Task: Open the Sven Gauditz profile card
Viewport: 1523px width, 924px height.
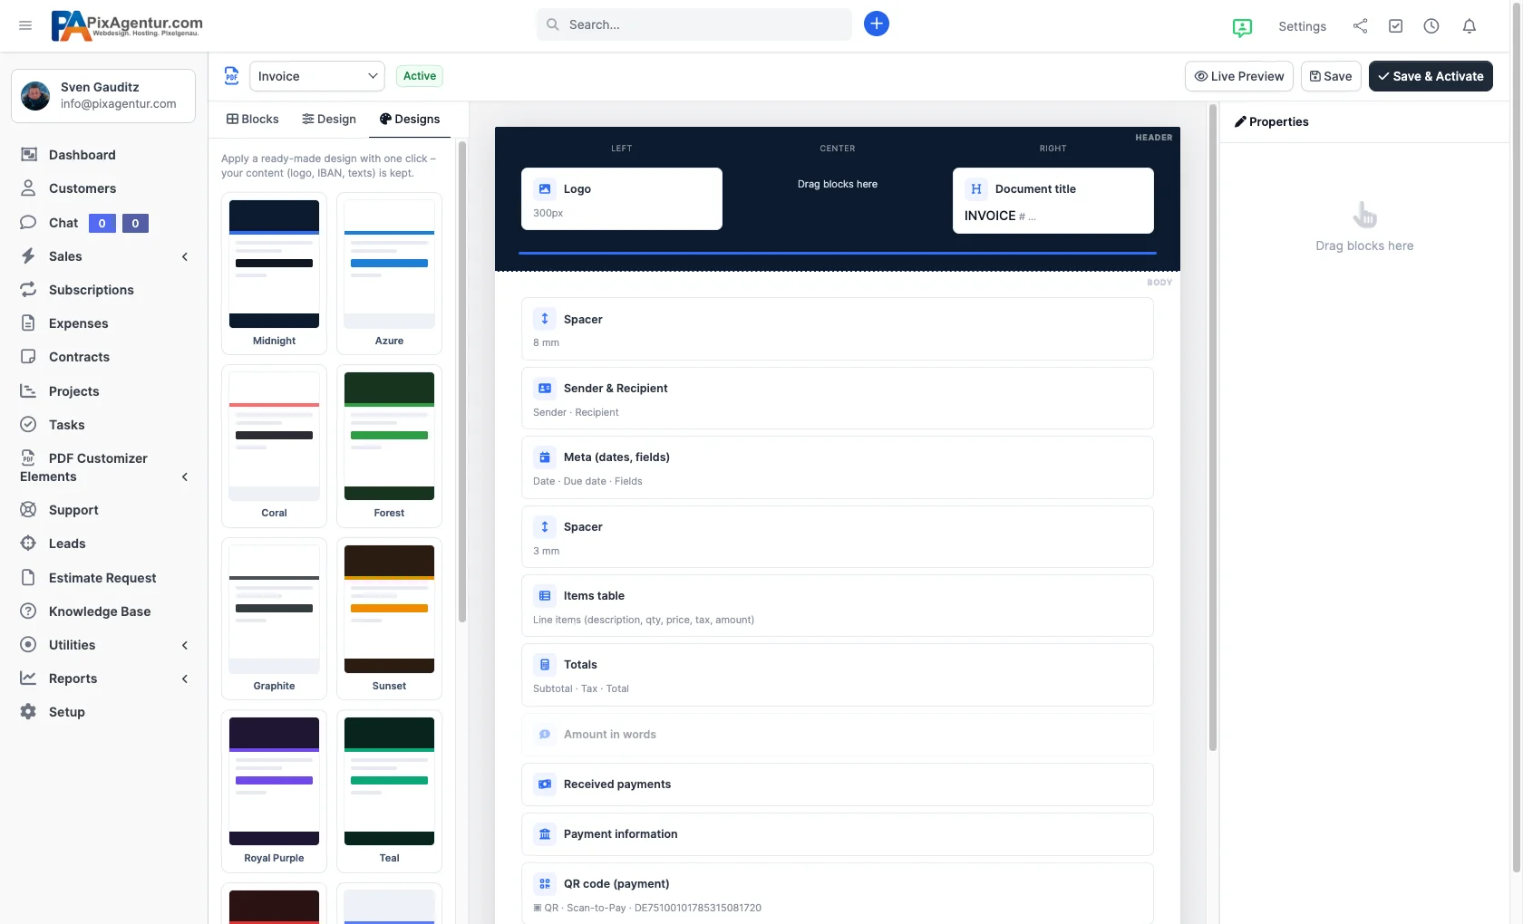Action: [103, 95]
